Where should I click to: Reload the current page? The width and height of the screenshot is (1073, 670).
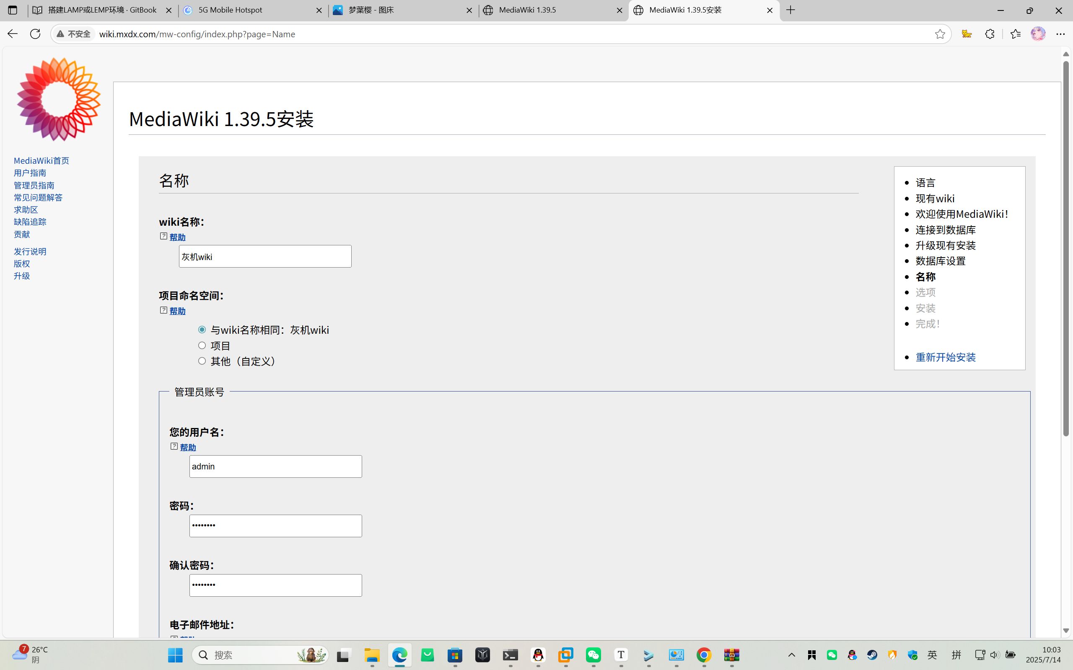(36, 33)
